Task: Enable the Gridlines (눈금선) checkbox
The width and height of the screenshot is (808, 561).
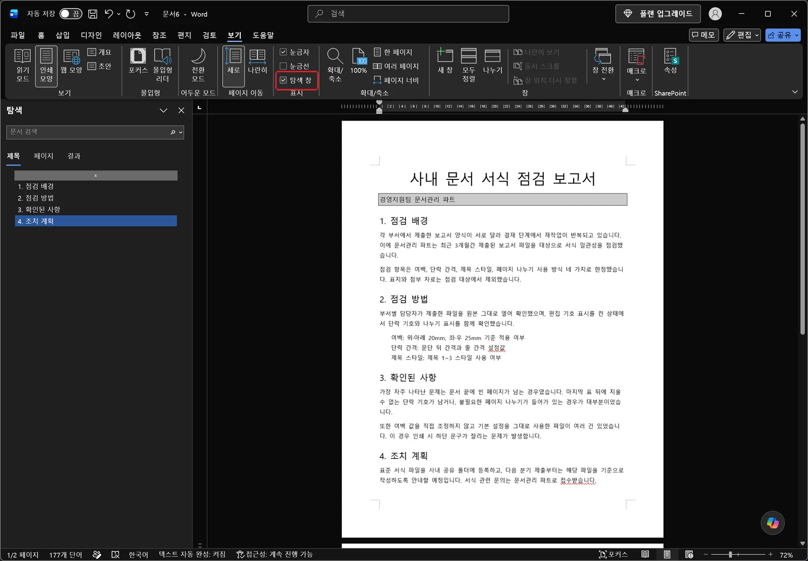Action: point(283,66)
